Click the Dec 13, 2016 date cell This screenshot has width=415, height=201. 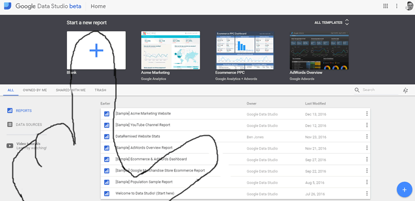315,114
